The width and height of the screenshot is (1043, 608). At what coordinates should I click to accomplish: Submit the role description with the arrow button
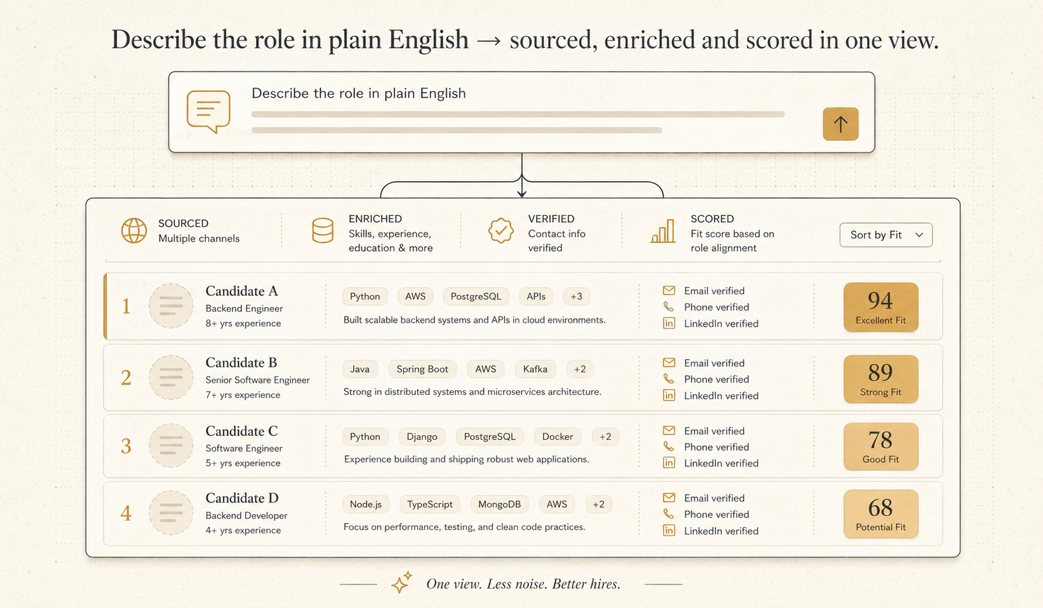[840, 124]
